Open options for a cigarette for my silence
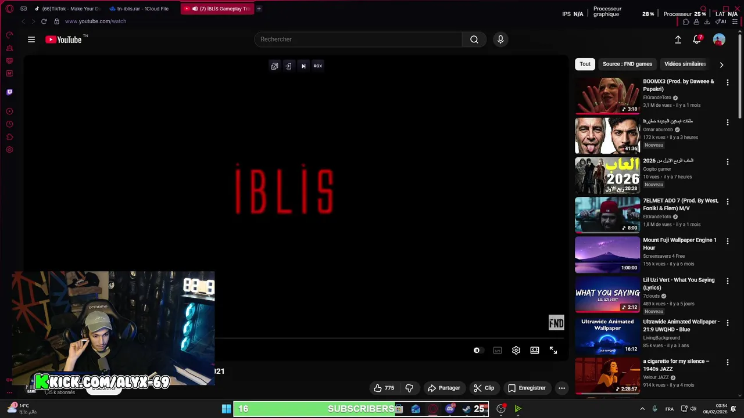 (727, 362)
